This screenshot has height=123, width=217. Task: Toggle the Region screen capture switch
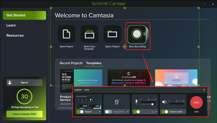coord(80,112)
